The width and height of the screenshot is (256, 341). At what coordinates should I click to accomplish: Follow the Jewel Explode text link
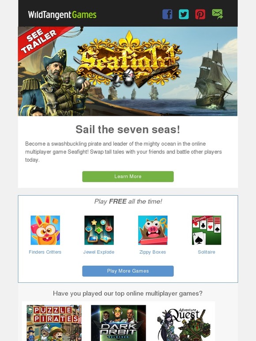[99, 252]
